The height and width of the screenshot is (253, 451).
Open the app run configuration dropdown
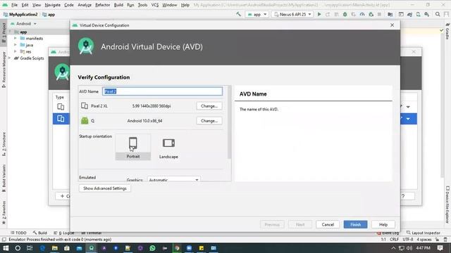(x=257, y=14)
